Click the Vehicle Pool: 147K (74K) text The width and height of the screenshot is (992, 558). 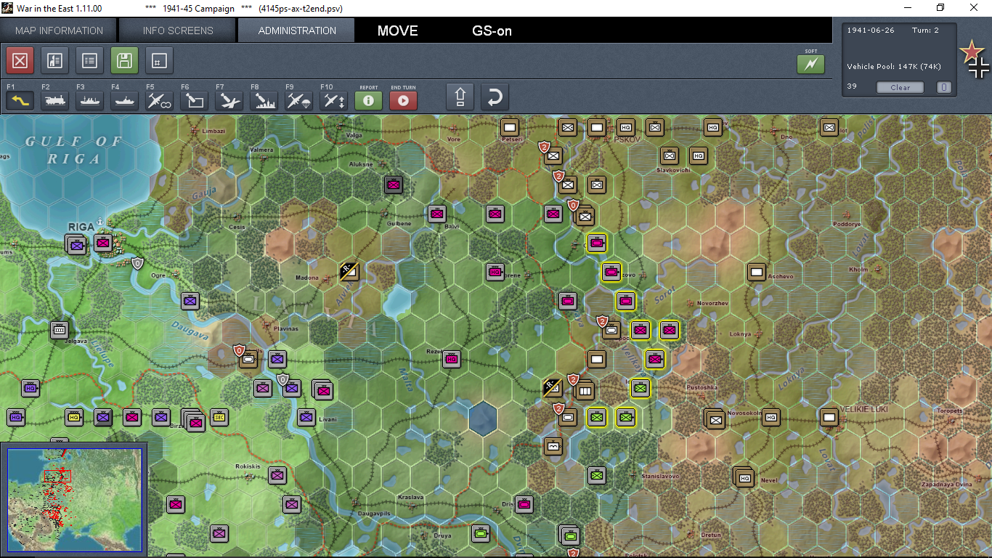pyautogui.click(x=894, y=67)
